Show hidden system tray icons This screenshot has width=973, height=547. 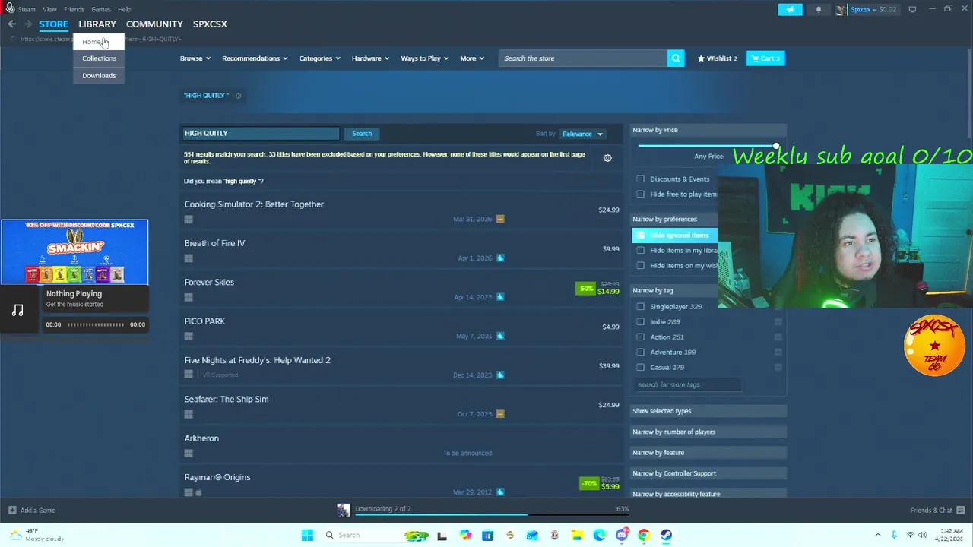[877, 535]
